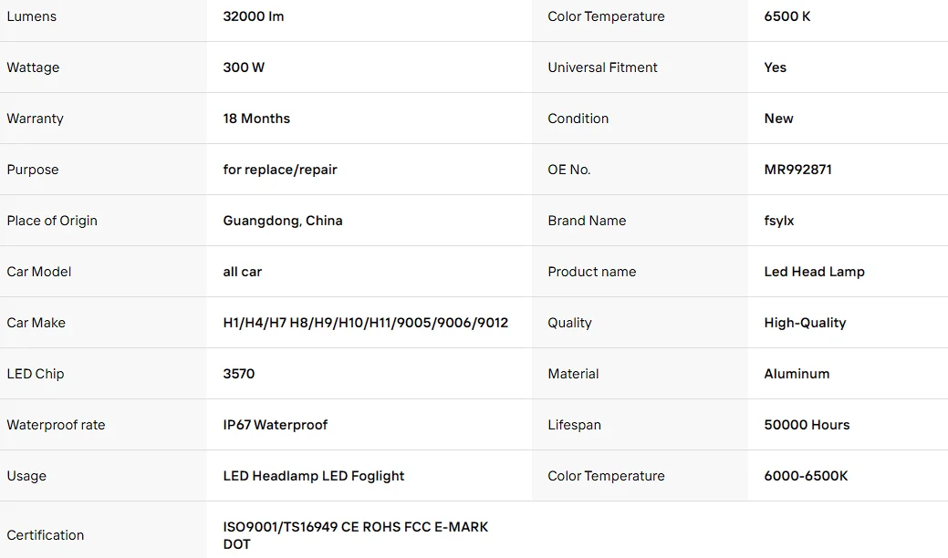
Task: Click Guangdong, China origin value
Action: point(283,221)
